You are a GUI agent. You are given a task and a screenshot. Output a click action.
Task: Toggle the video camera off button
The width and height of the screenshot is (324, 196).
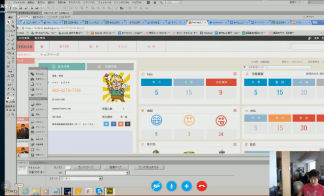tap(156, 186)
